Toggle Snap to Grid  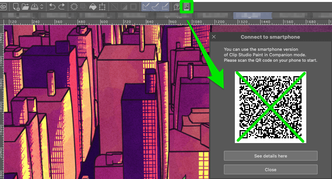(165, 7)
